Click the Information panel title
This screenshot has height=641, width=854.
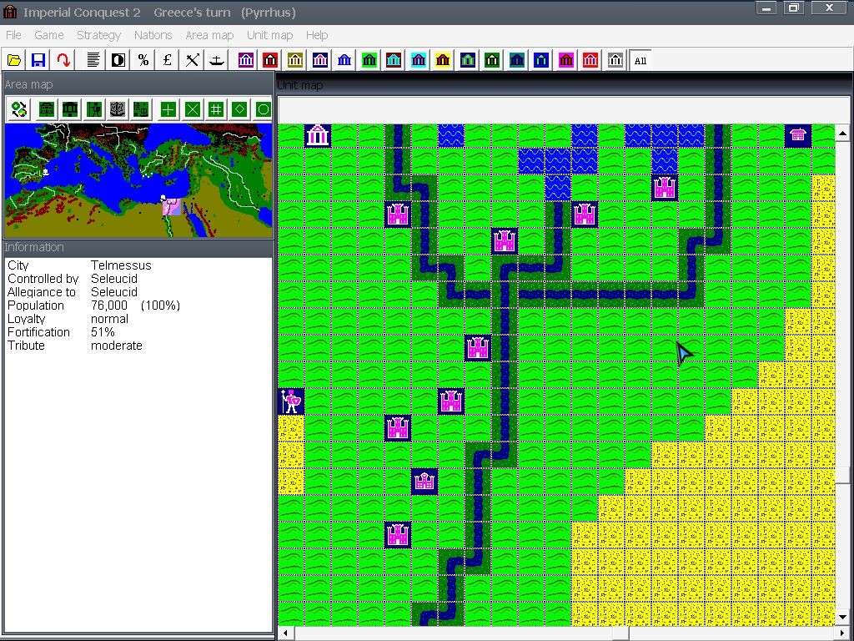(x=33, y=247)
